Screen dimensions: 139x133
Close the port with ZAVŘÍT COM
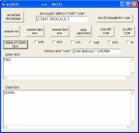(x=127, y=31)
